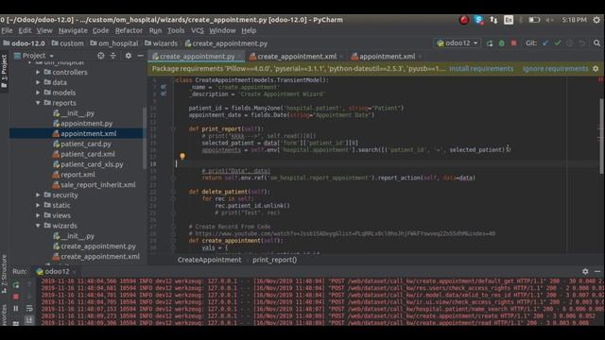Switch to the create_appointment.xml editor tab
The height and width of the screenshot is (340, 605).
point(297,57)
